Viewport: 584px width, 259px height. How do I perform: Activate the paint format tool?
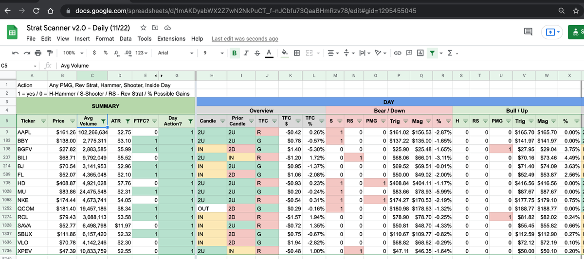50,53
